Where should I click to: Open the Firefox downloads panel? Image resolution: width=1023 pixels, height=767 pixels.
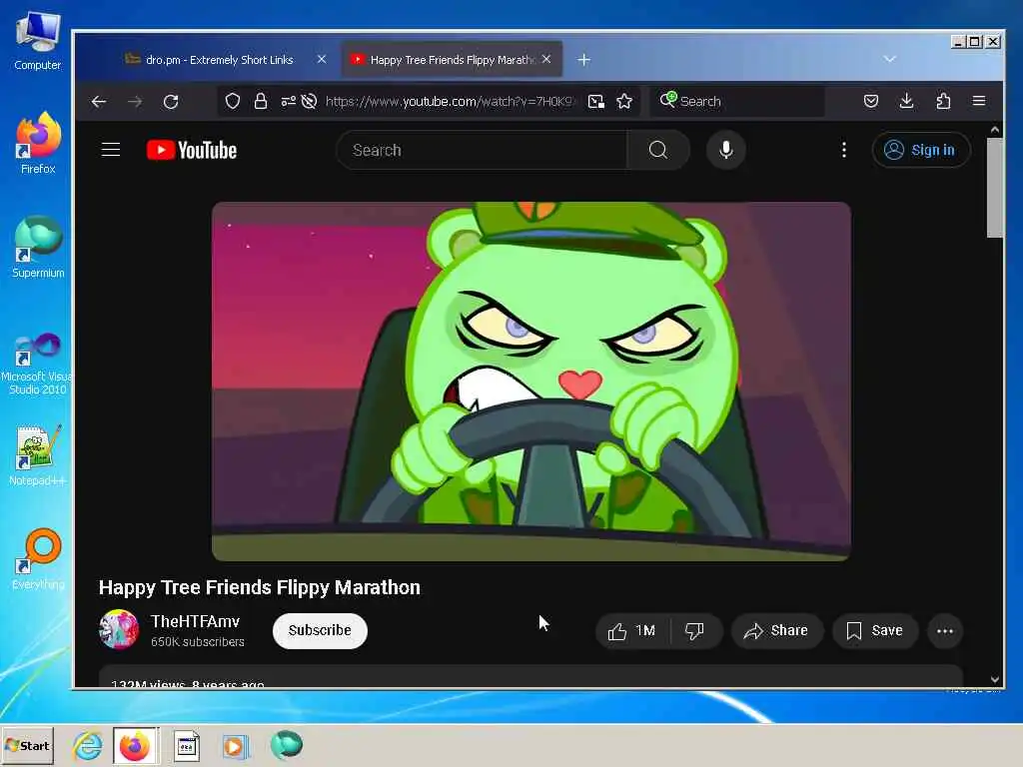pos(907,101)
